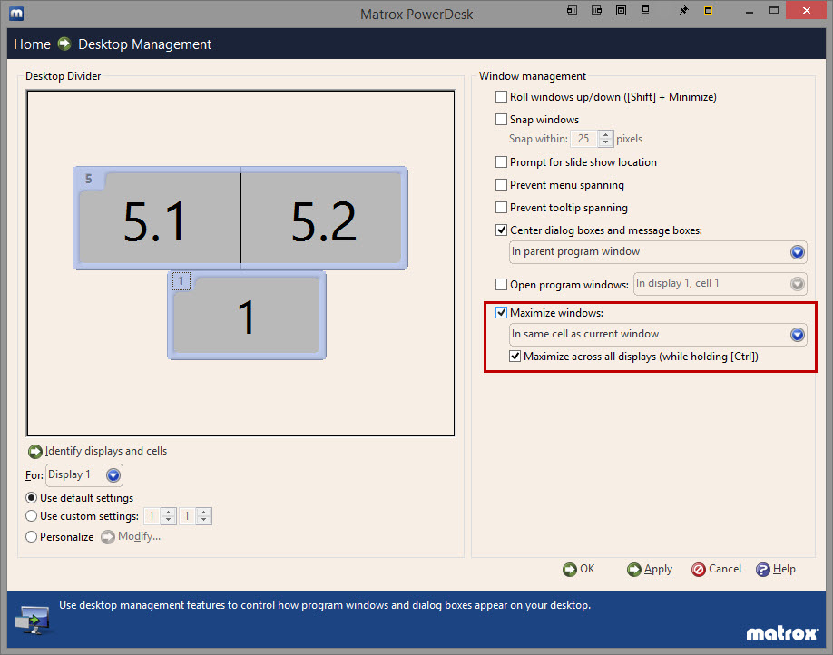The image size is (833, 655).
Task: Enable the Snap windows checkbox
Action: 501,120
